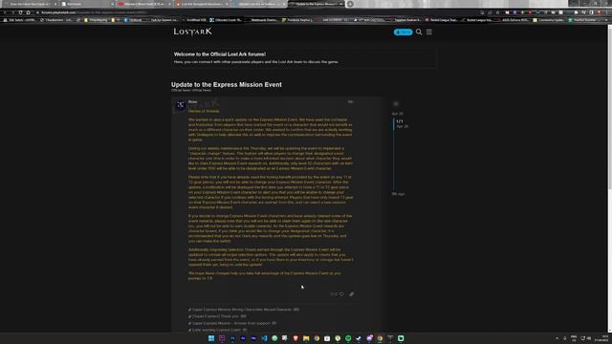Click the post author's avatar
The width and height of the screenshot is (612, 344).
point(181,105)
